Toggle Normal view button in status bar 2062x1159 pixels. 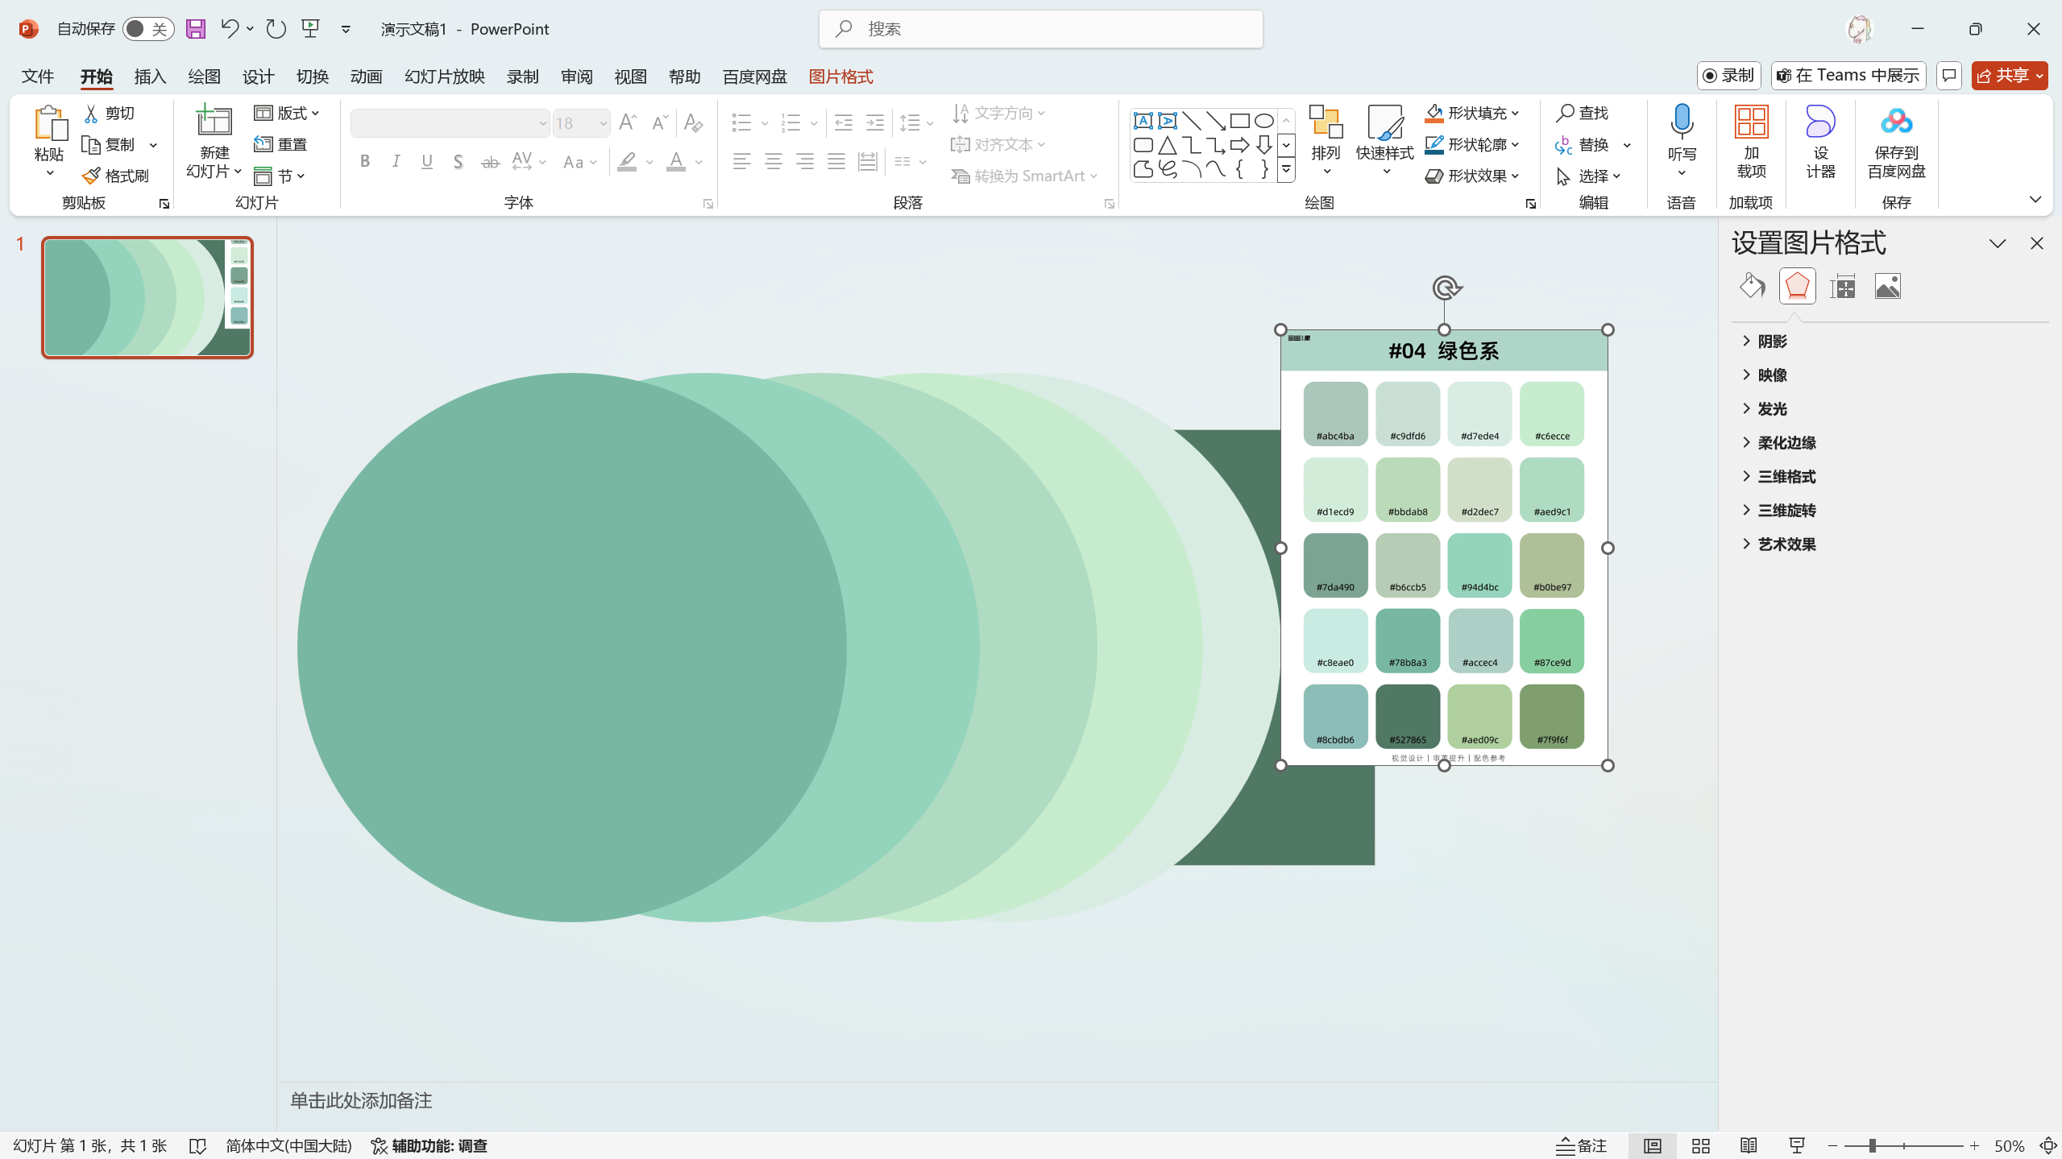(1653, 1145)
